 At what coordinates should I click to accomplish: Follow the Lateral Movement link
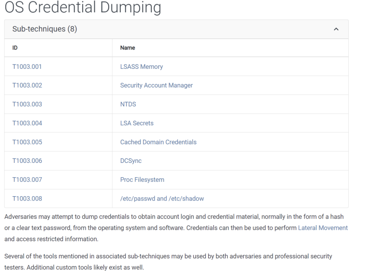pos(323,228)
